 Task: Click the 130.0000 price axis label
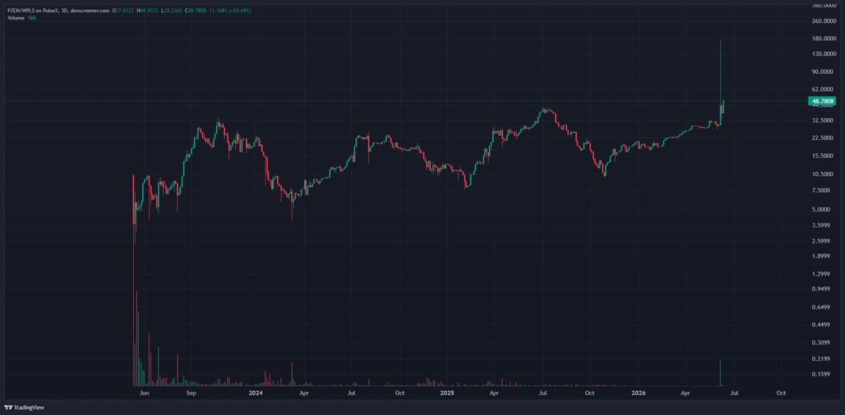(x=823, y=54)
